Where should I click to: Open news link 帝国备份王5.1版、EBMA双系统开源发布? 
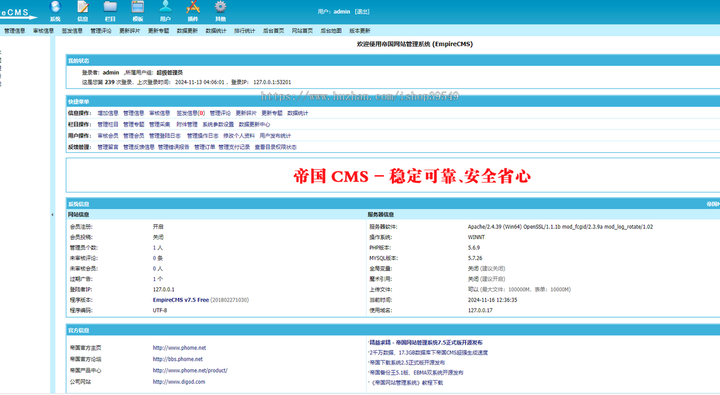point(416,372)
